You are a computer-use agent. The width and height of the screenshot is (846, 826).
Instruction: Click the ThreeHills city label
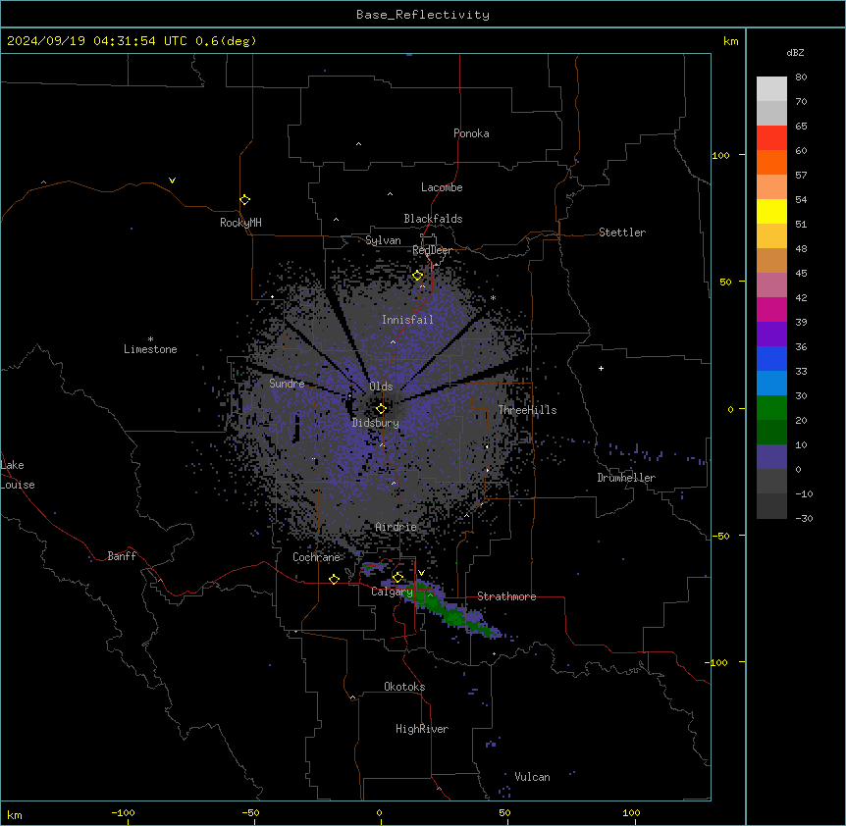pyautogui.click(x=527, y=410)
